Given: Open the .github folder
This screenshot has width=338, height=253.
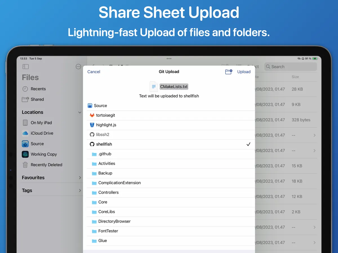Looking at the screenshot, I should click(x=169, y=154).
